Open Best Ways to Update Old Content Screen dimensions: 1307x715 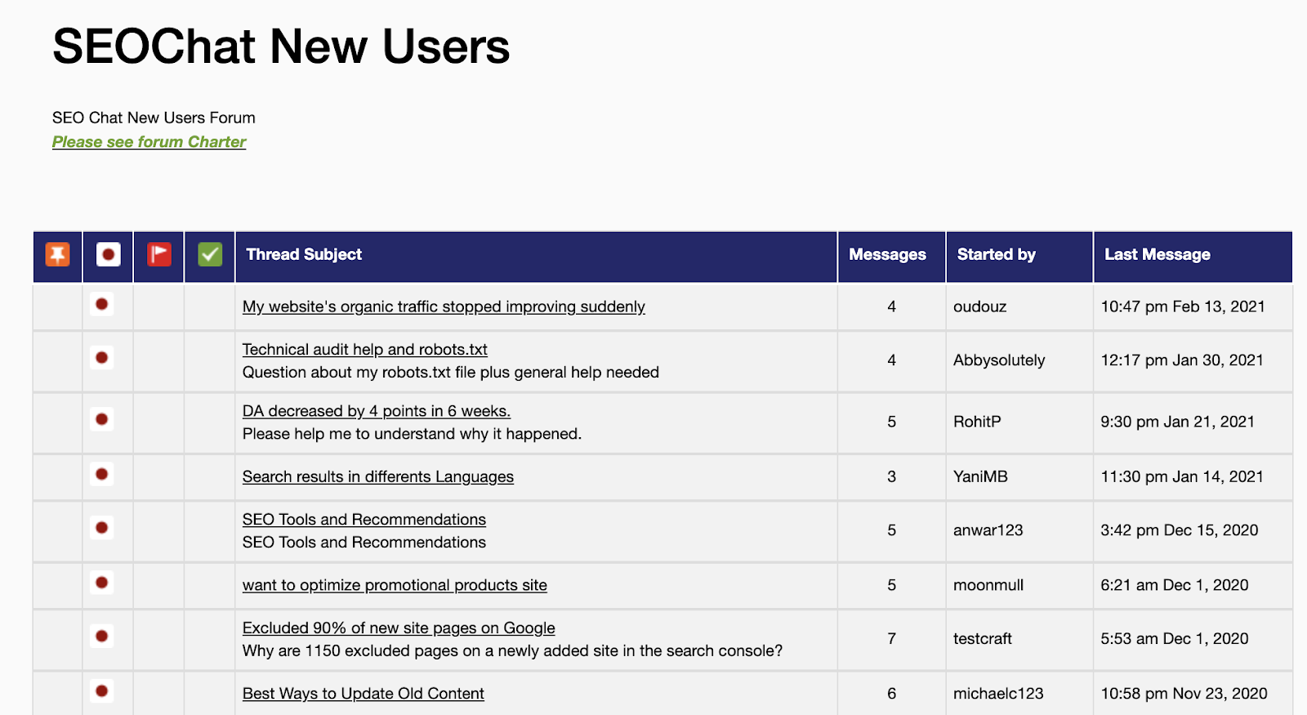(x=363, y=694)
